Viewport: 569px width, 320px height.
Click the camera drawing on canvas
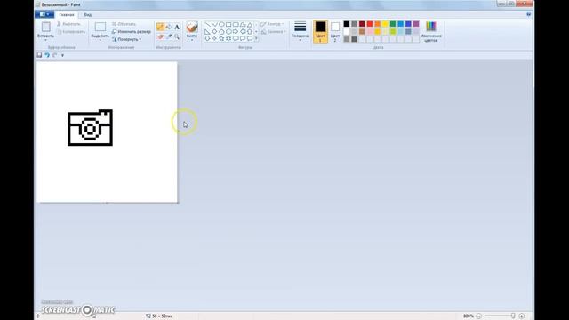coord(90,128)
